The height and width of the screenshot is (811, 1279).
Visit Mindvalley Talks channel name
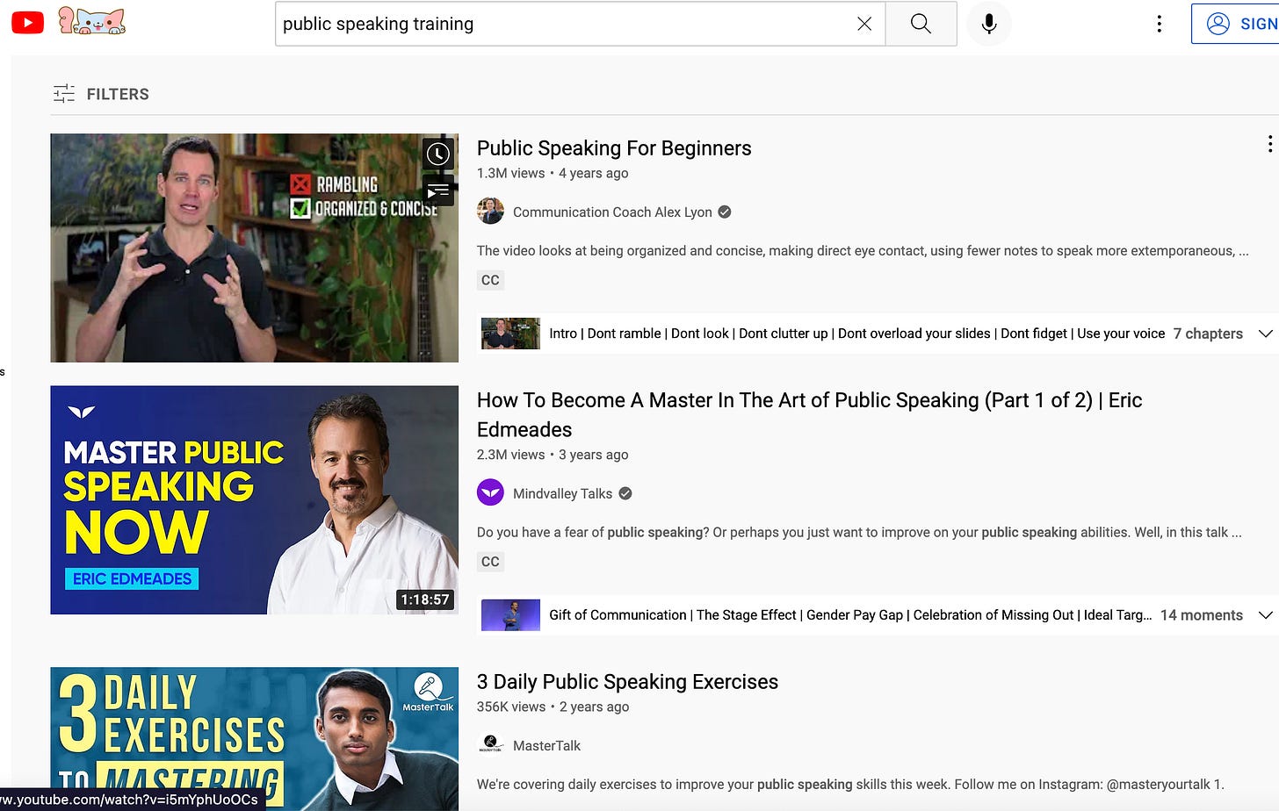pos(562,493)
